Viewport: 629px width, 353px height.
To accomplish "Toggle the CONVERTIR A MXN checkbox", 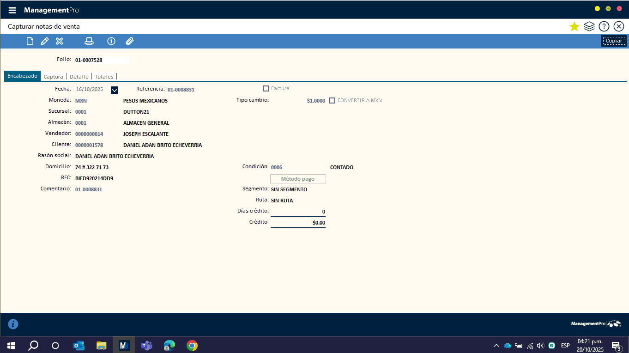I will (332, 100).
